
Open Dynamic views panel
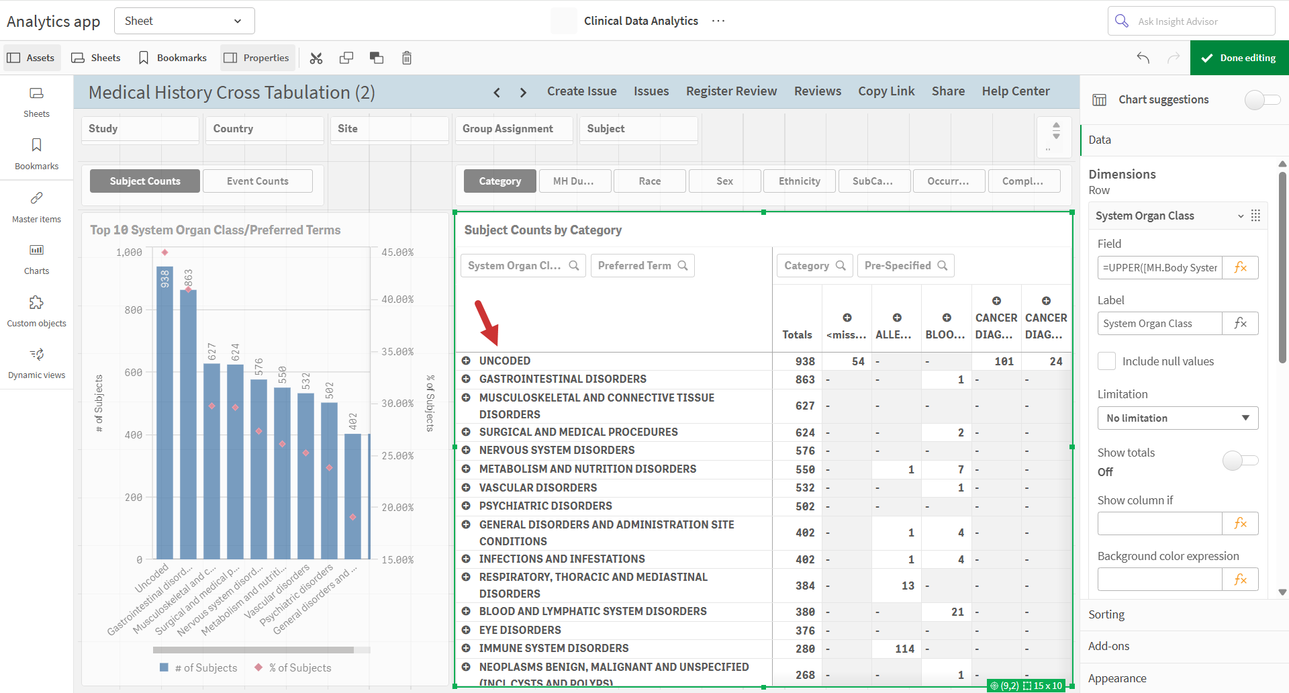[36, 363]
